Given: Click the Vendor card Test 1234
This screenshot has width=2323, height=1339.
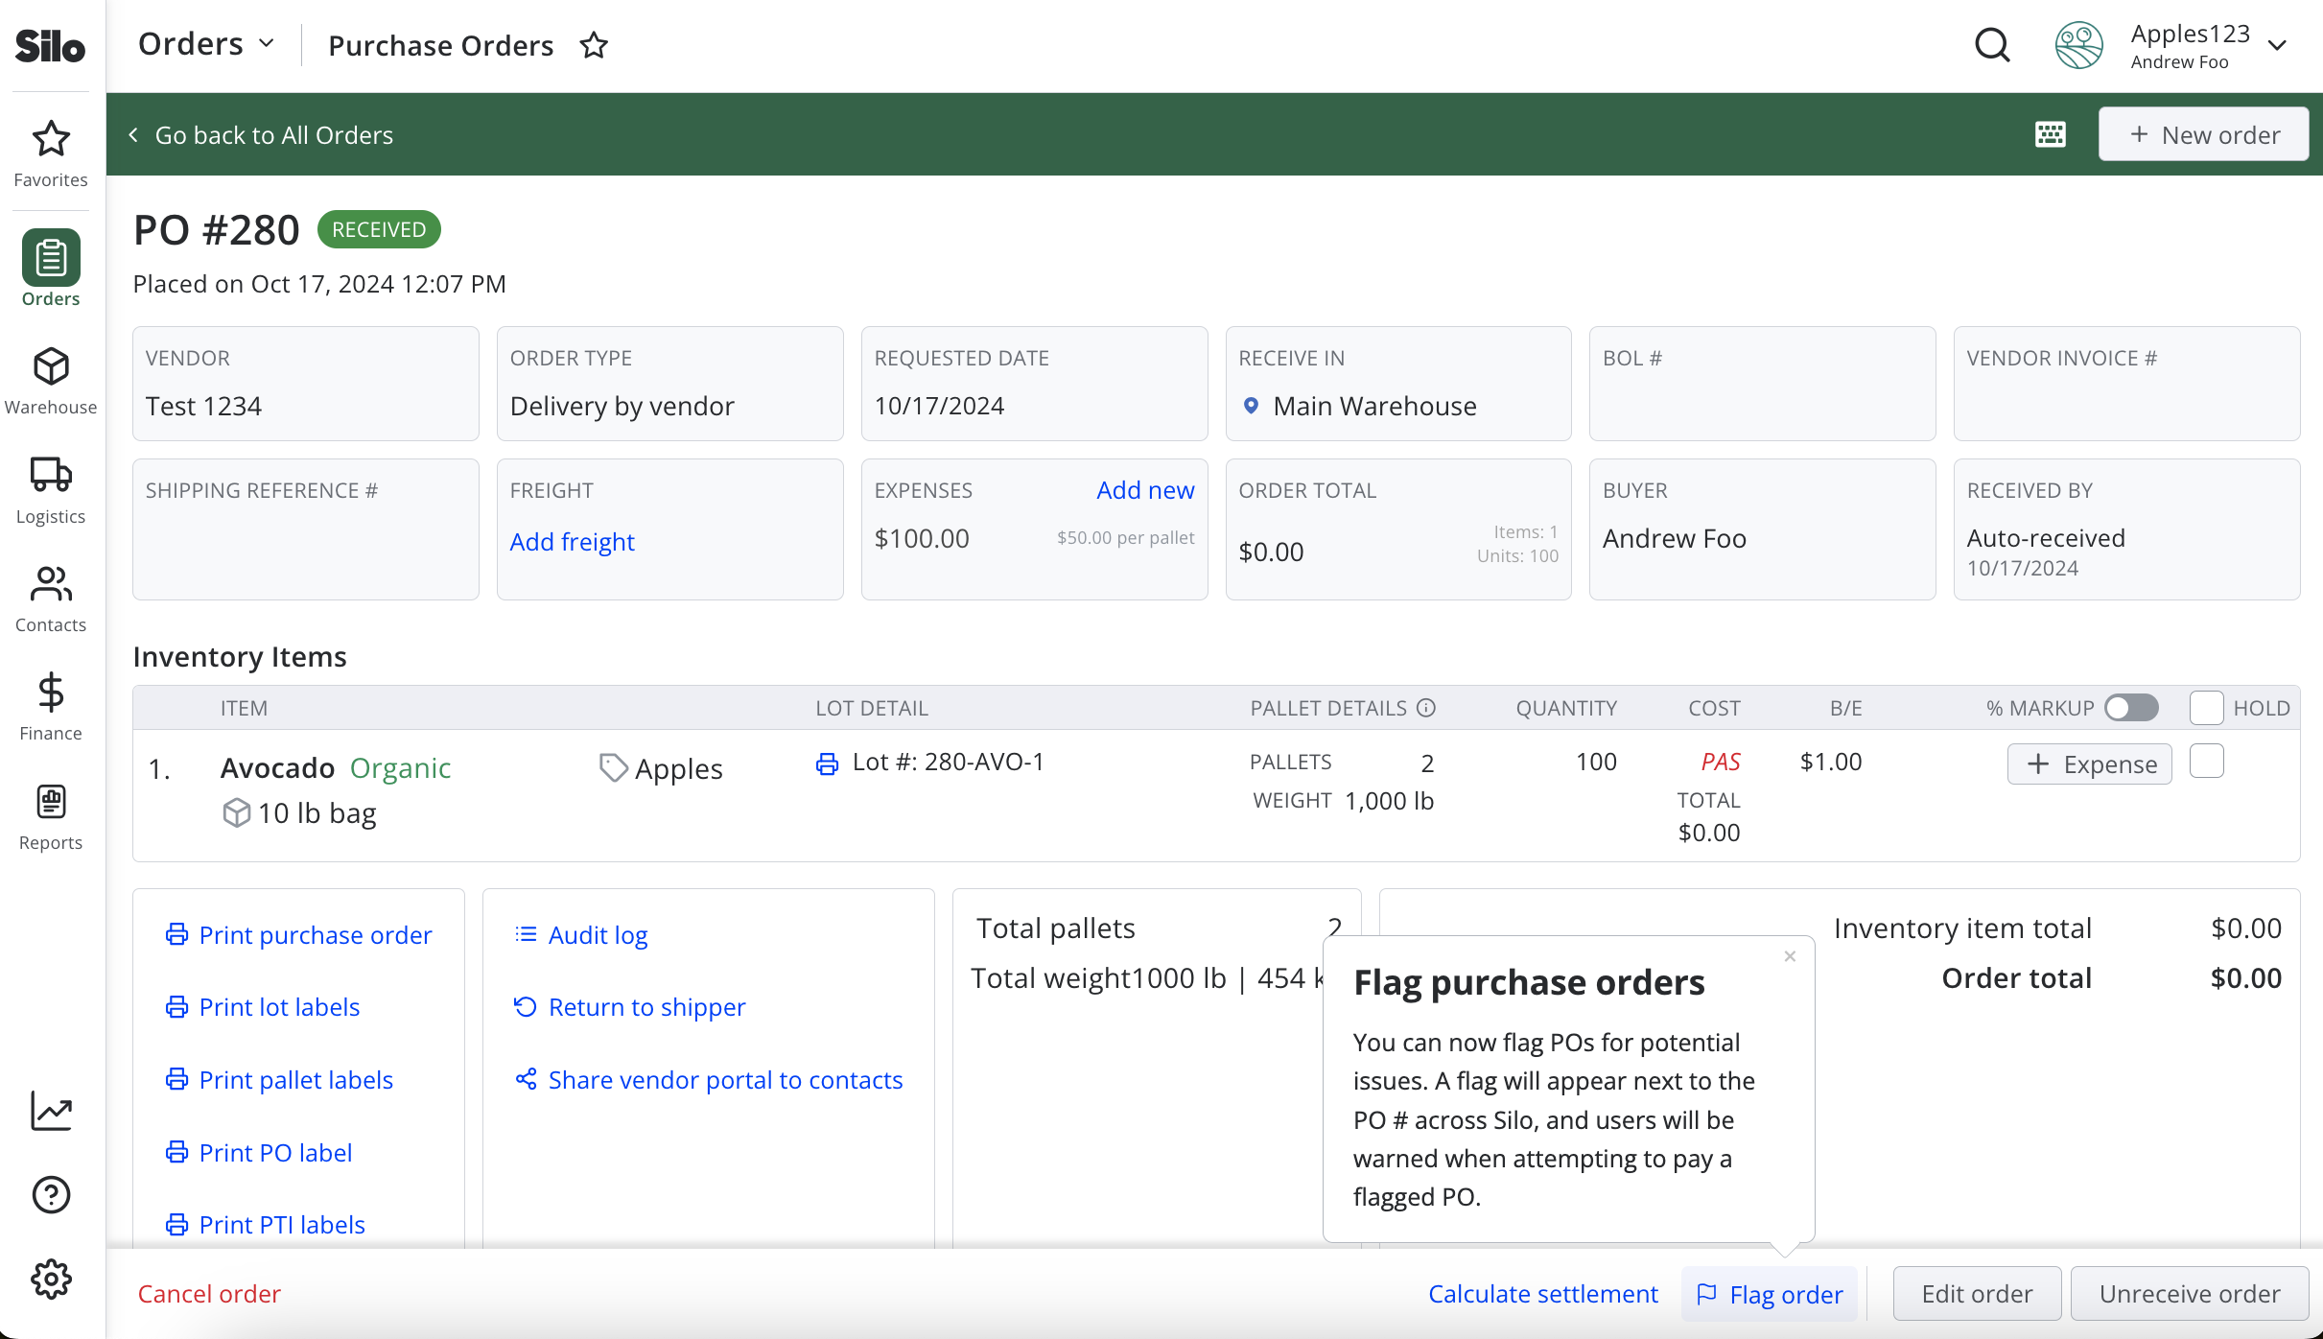Looking at the screenshot, I should 306,384.
